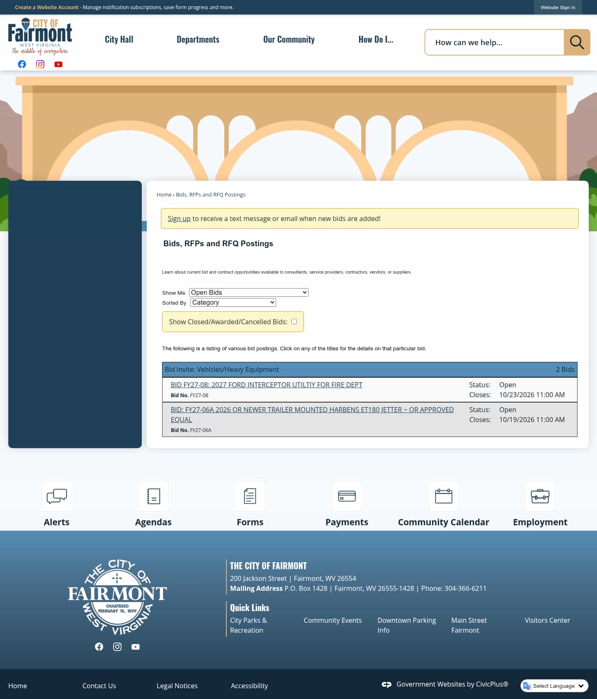Click into the How can we help search field

tap(494, 42)
